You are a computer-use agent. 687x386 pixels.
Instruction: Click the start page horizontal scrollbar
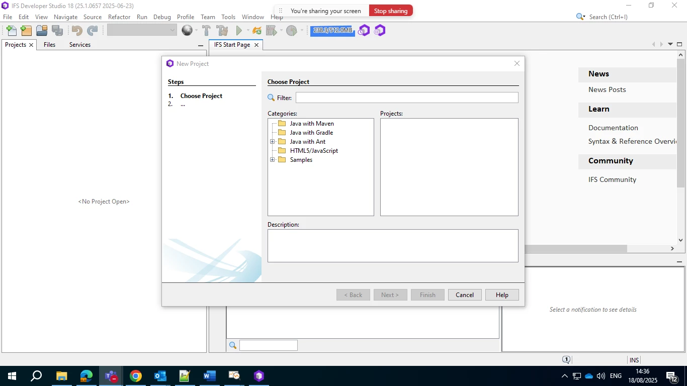(575, 248)
